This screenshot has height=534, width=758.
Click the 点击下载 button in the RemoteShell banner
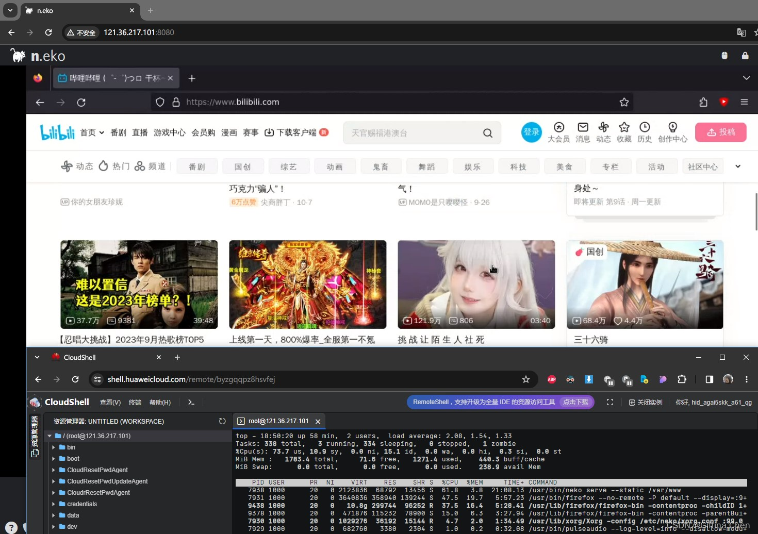tap(575, 402)
